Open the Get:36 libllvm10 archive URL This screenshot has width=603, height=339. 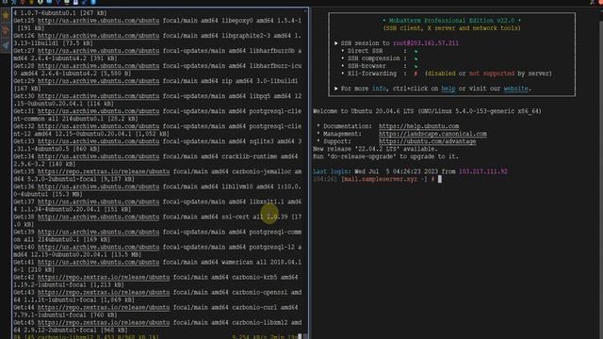point(98,186)
